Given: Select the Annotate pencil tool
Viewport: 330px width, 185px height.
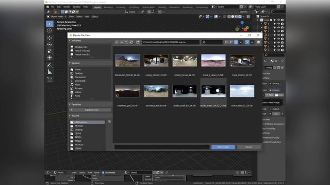Looking at the screenshot, I should click(49, 65).
